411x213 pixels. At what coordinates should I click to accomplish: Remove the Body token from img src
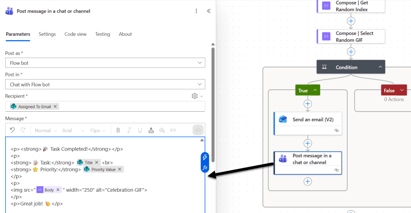coord(58,190)
